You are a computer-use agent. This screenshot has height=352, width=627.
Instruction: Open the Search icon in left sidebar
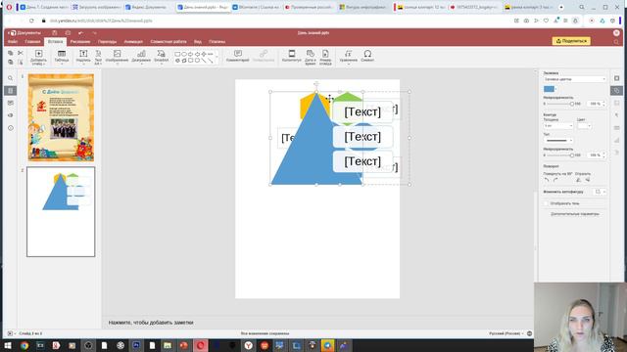coord(11,78)
